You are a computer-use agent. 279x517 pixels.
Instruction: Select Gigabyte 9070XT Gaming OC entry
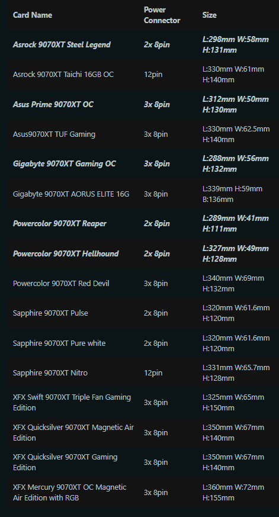64,164
